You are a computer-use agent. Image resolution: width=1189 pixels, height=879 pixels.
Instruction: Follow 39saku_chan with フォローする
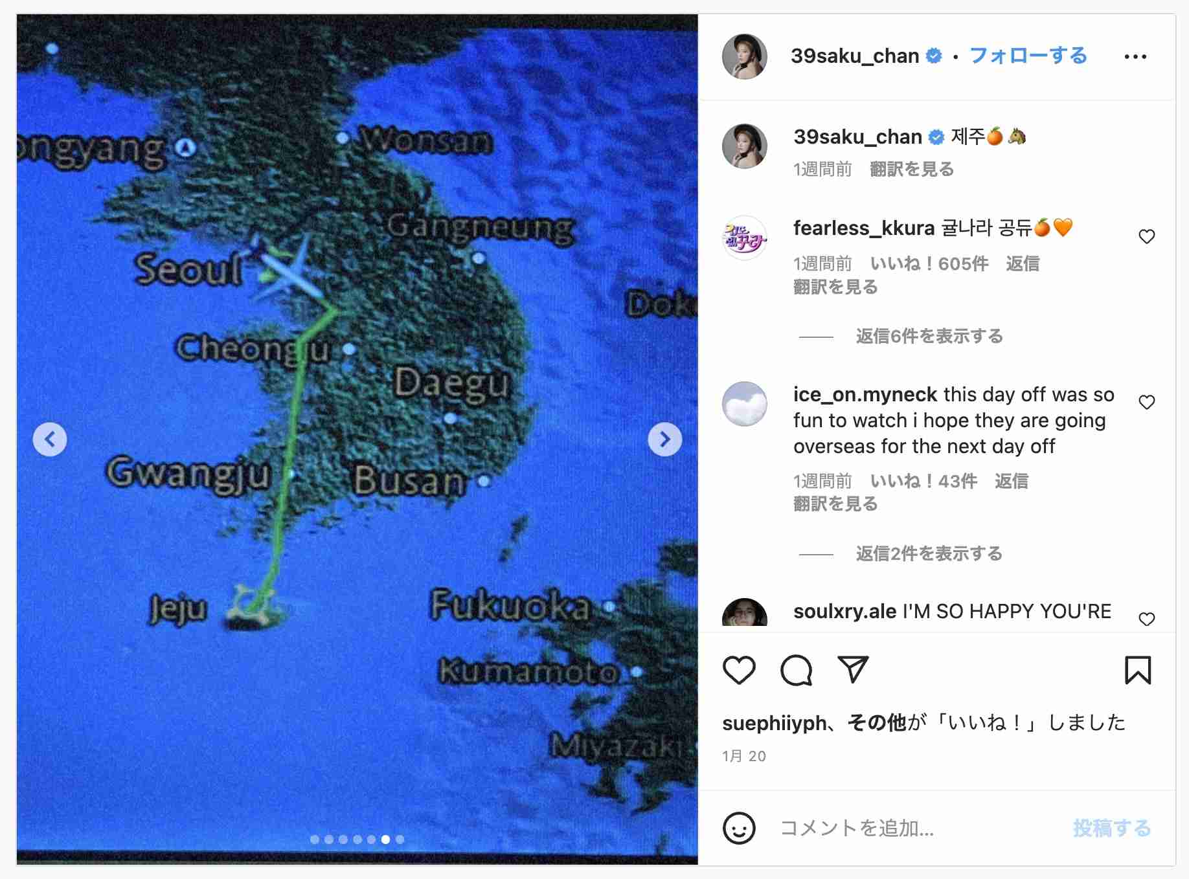click(1028, 56)
